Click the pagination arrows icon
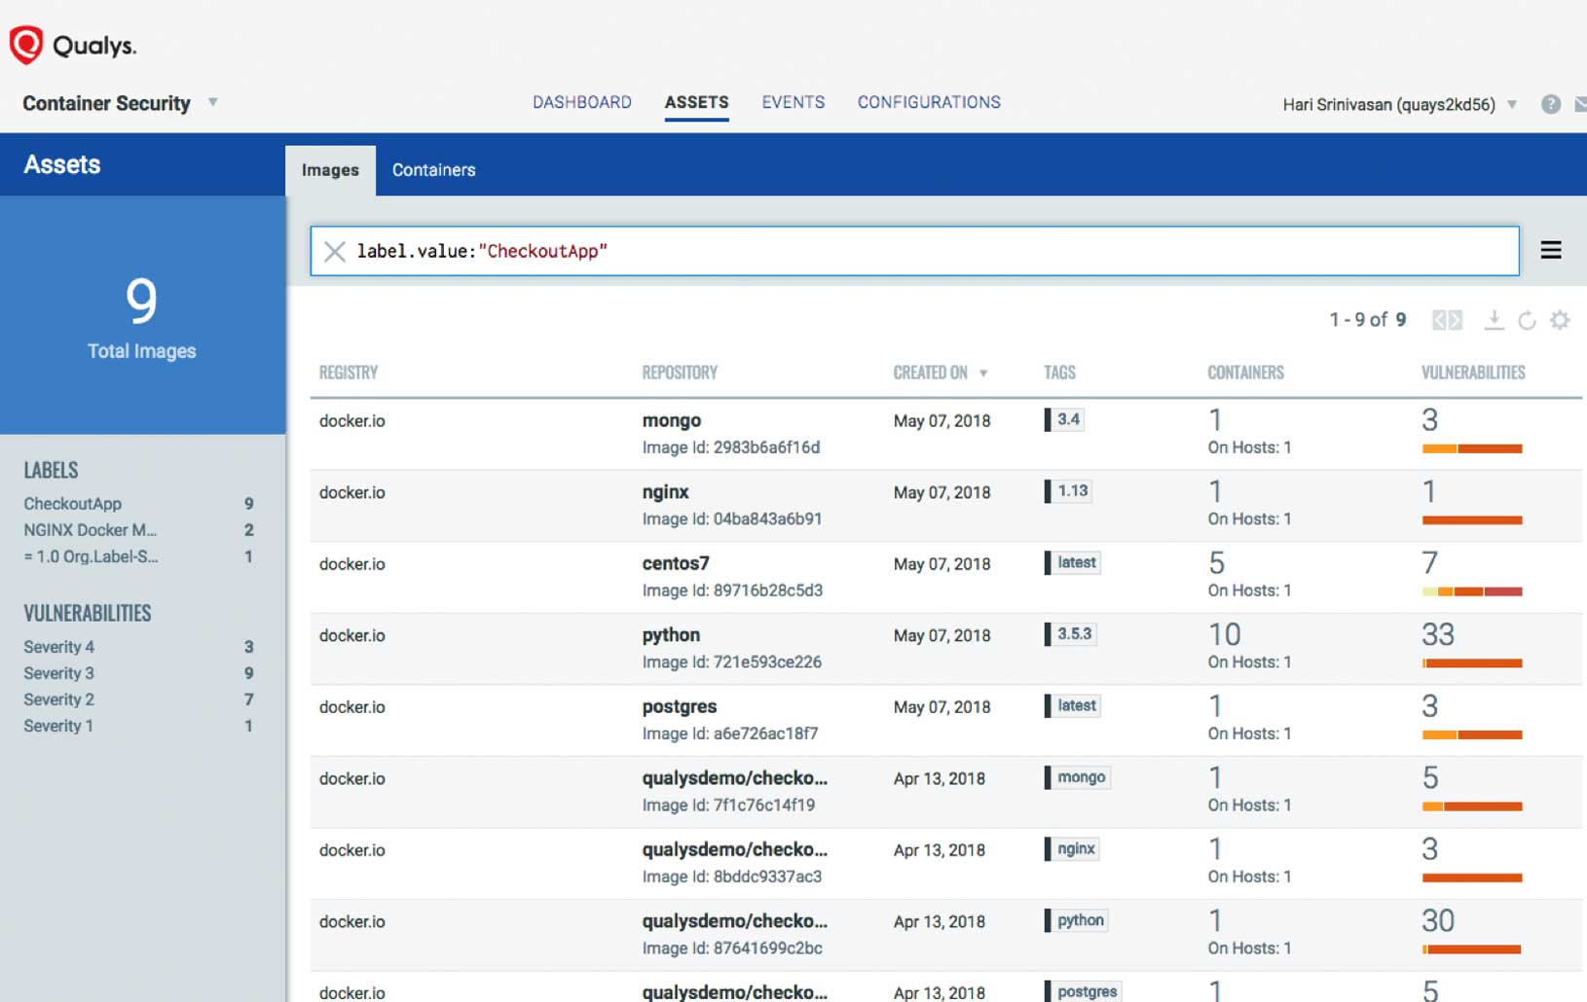This screenshot has height=1002, width=1587. pyautogui.click(x=1447, y=320)
